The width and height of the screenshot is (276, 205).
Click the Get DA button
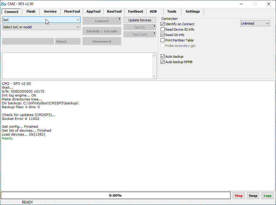point(140,27)
